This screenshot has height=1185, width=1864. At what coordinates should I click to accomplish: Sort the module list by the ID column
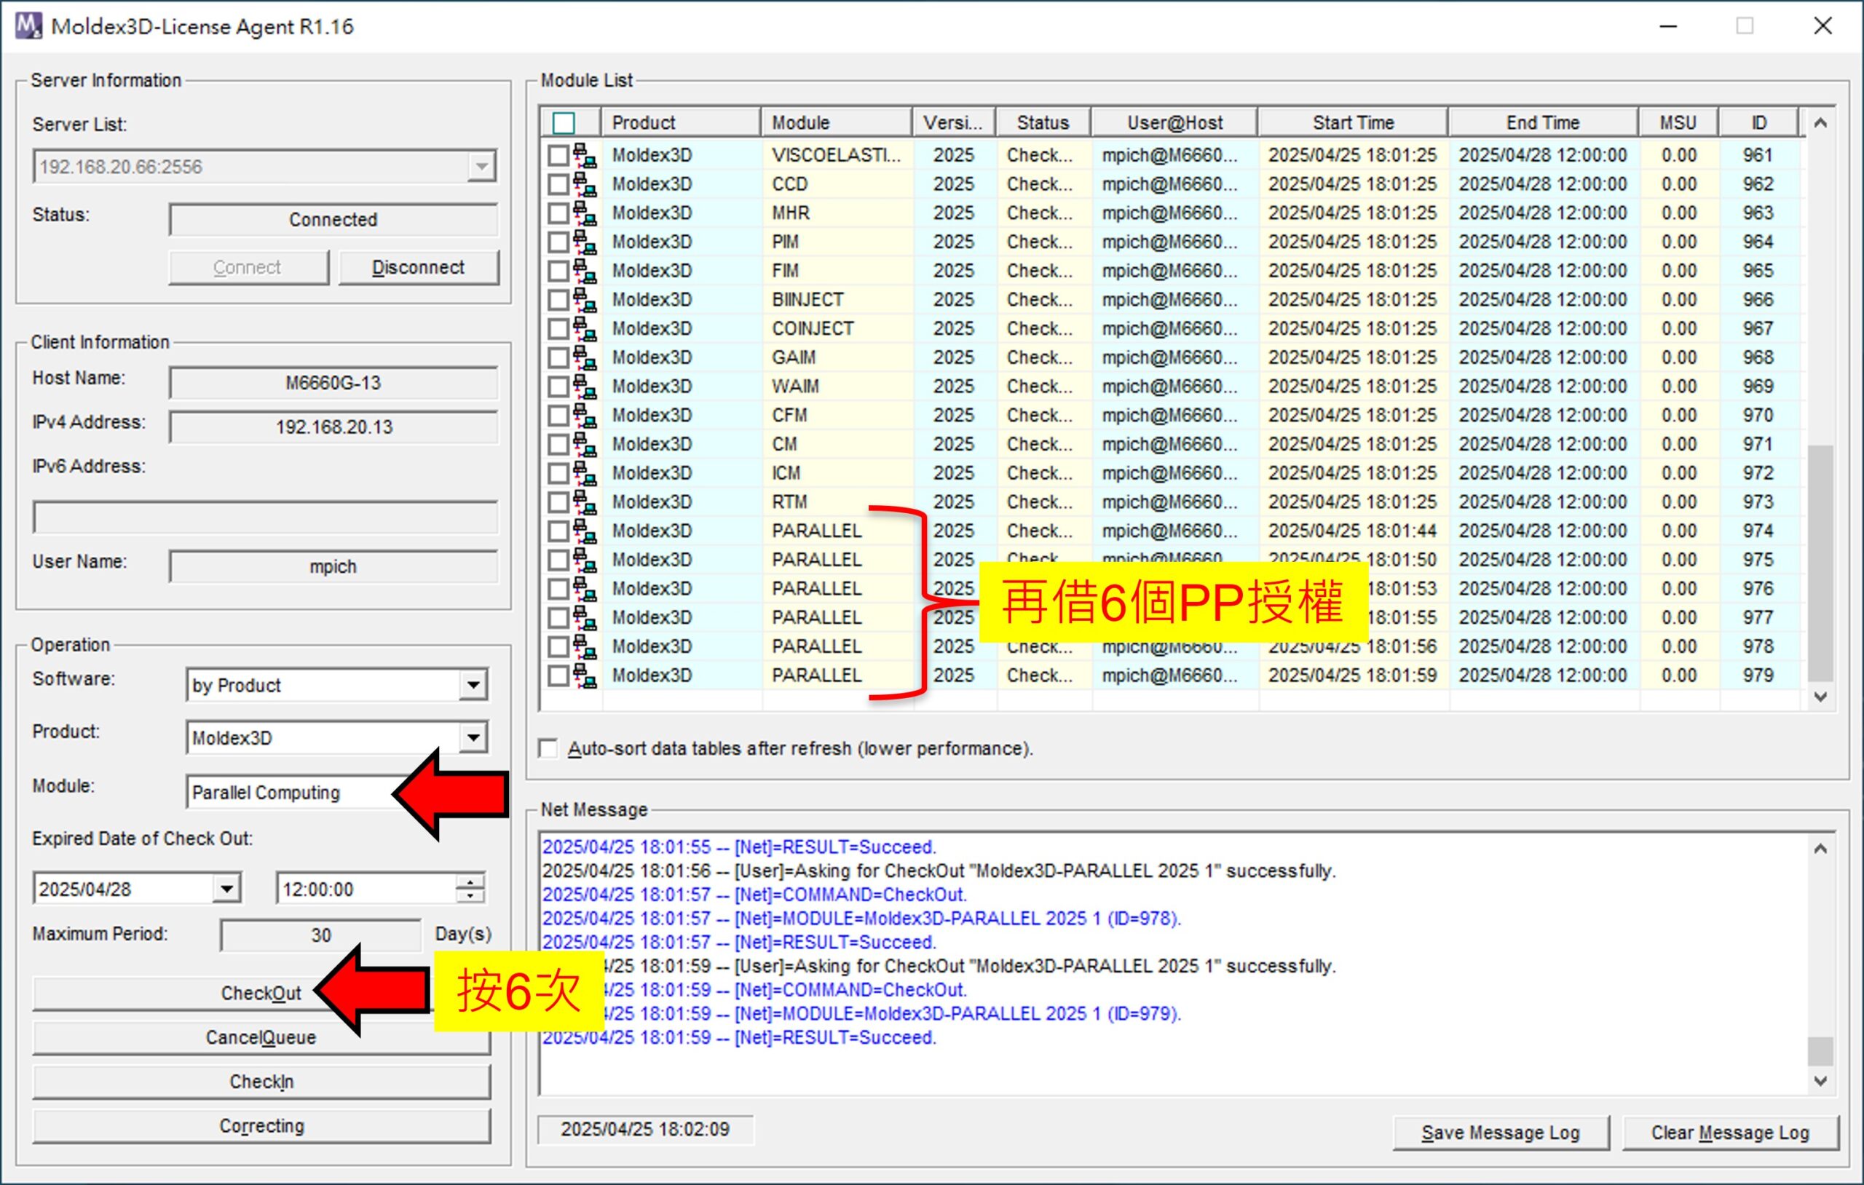coord(1758,122)
